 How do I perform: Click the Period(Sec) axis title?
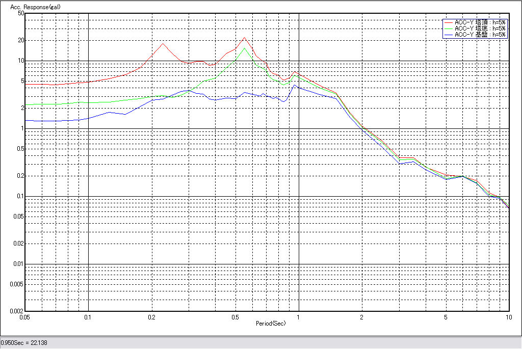pyautogui.click(x=271, y=324)
